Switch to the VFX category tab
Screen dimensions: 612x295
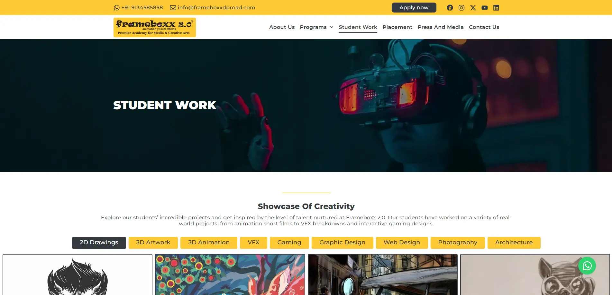pyautogui.click(x=253, y=243)
